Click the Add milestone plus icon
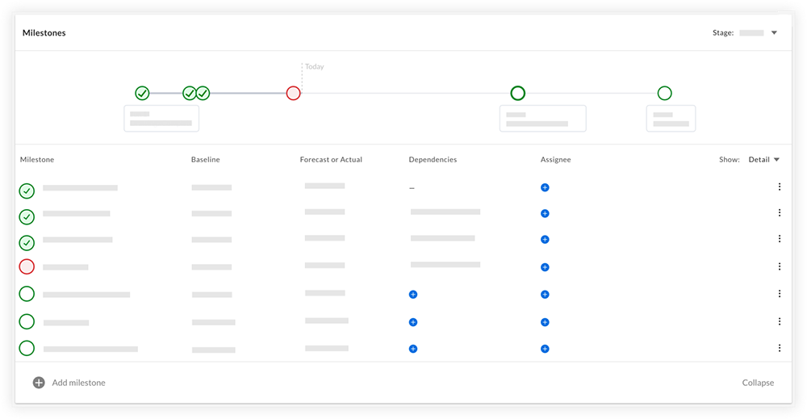 [39, 383]
